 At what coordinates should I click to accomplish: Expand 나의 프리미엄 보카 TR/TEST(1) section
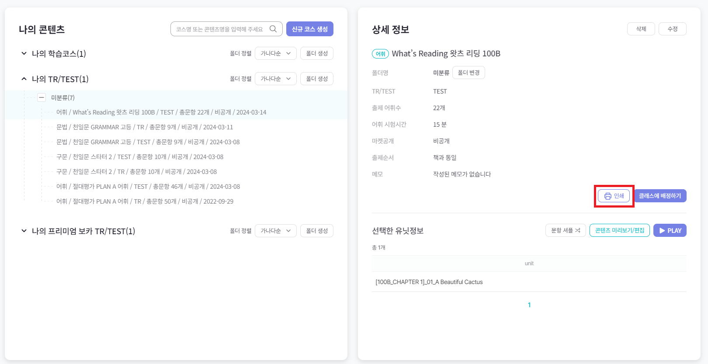point(24,231)
